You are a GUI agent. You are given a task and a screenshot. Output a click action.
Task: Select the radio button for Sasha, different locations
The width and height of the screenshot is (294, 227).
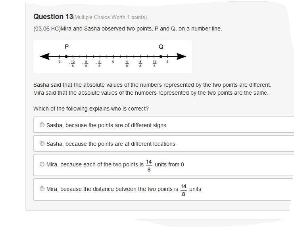point(42,143)
